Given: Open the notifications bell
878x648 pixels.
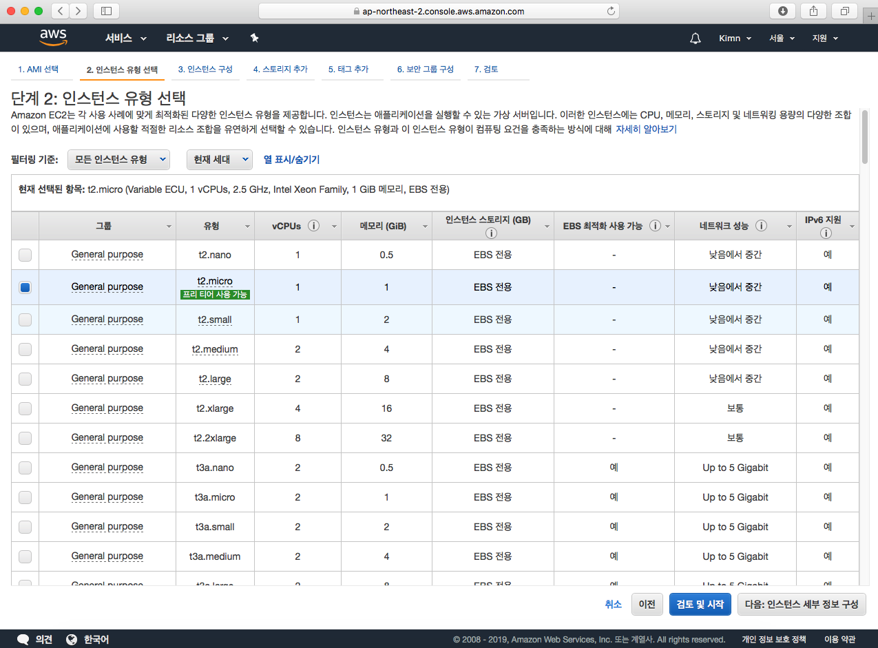Looking at the screenshot, I should click(x=696, y=38).
